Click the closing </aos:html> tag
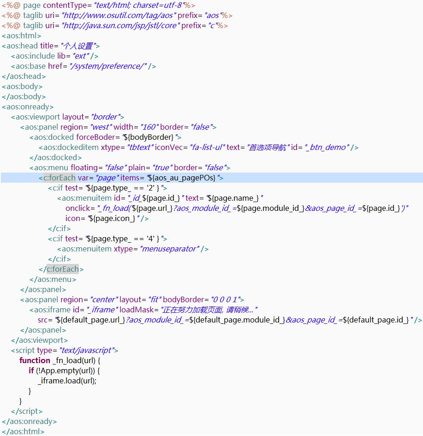 tap(23, 431)
